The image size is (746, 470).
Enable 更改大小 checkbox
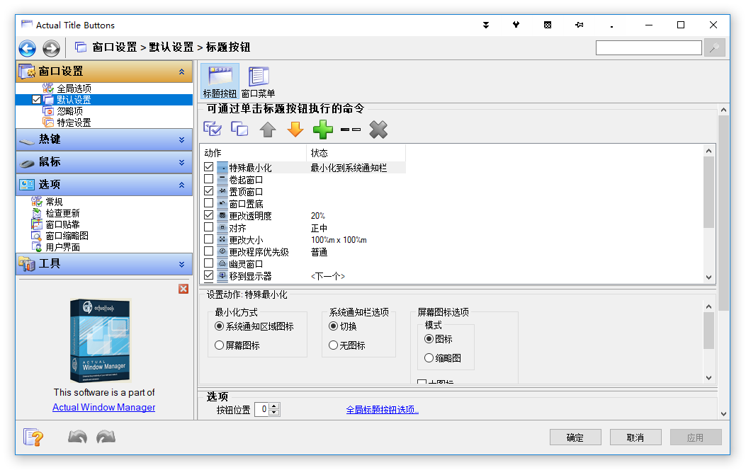pos(208,239)
